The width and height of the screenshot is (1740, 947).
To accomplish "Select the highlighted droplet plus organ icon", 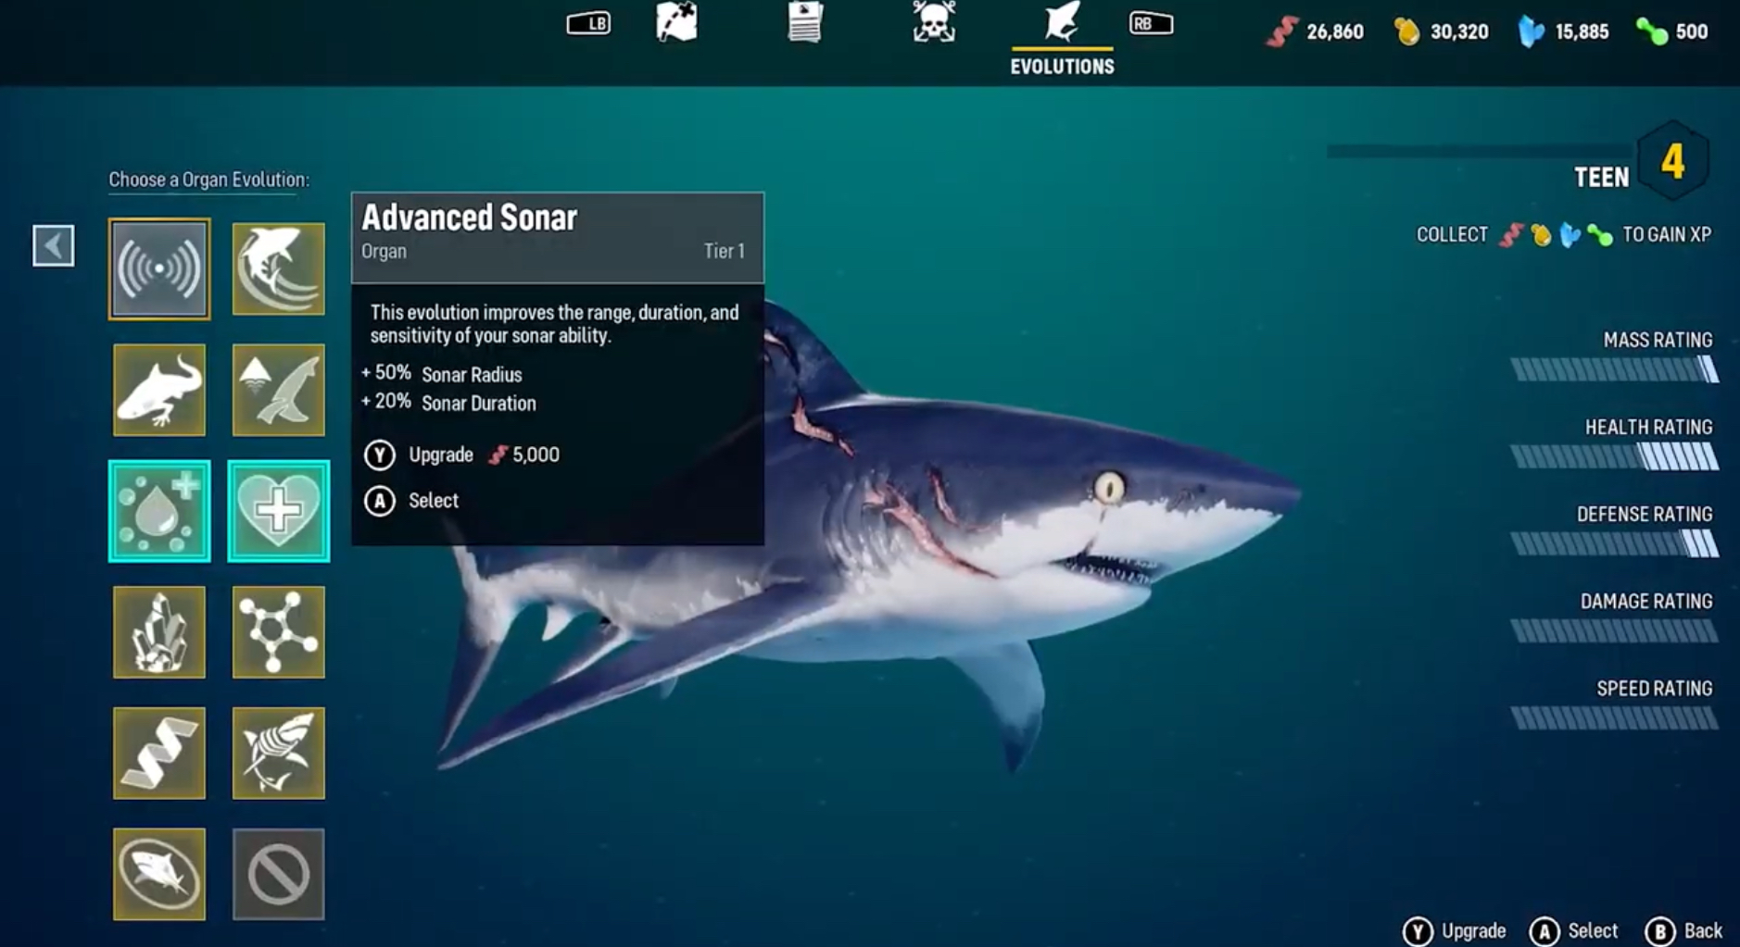I will click(159, 511).
